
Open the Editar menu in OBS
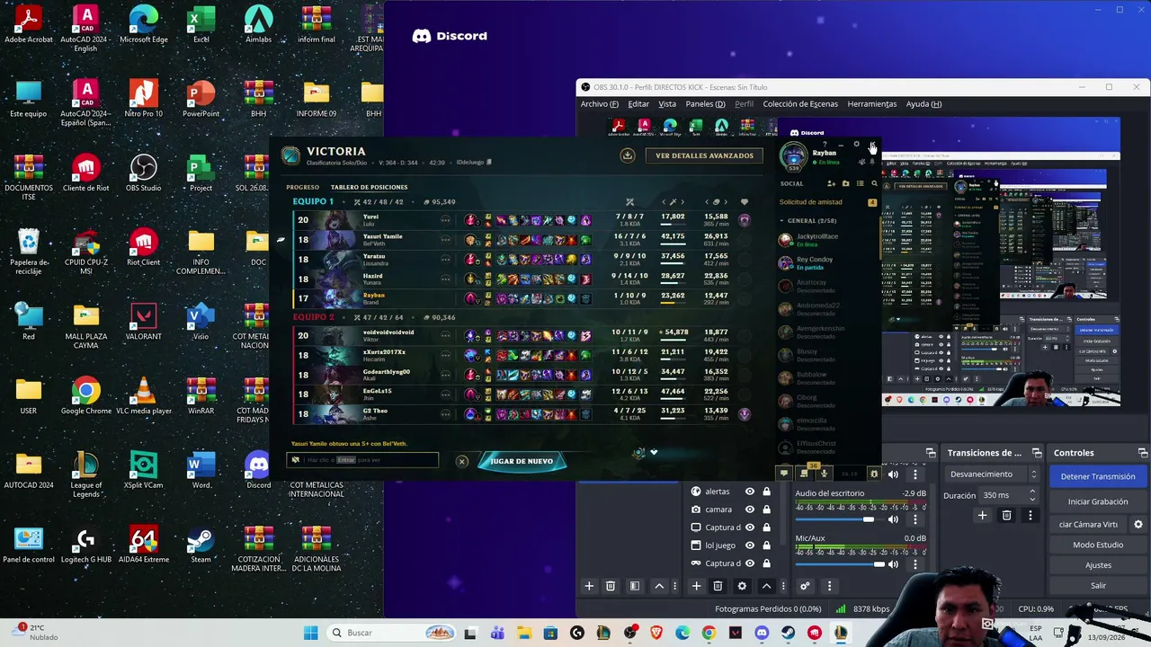coord(638,104)
